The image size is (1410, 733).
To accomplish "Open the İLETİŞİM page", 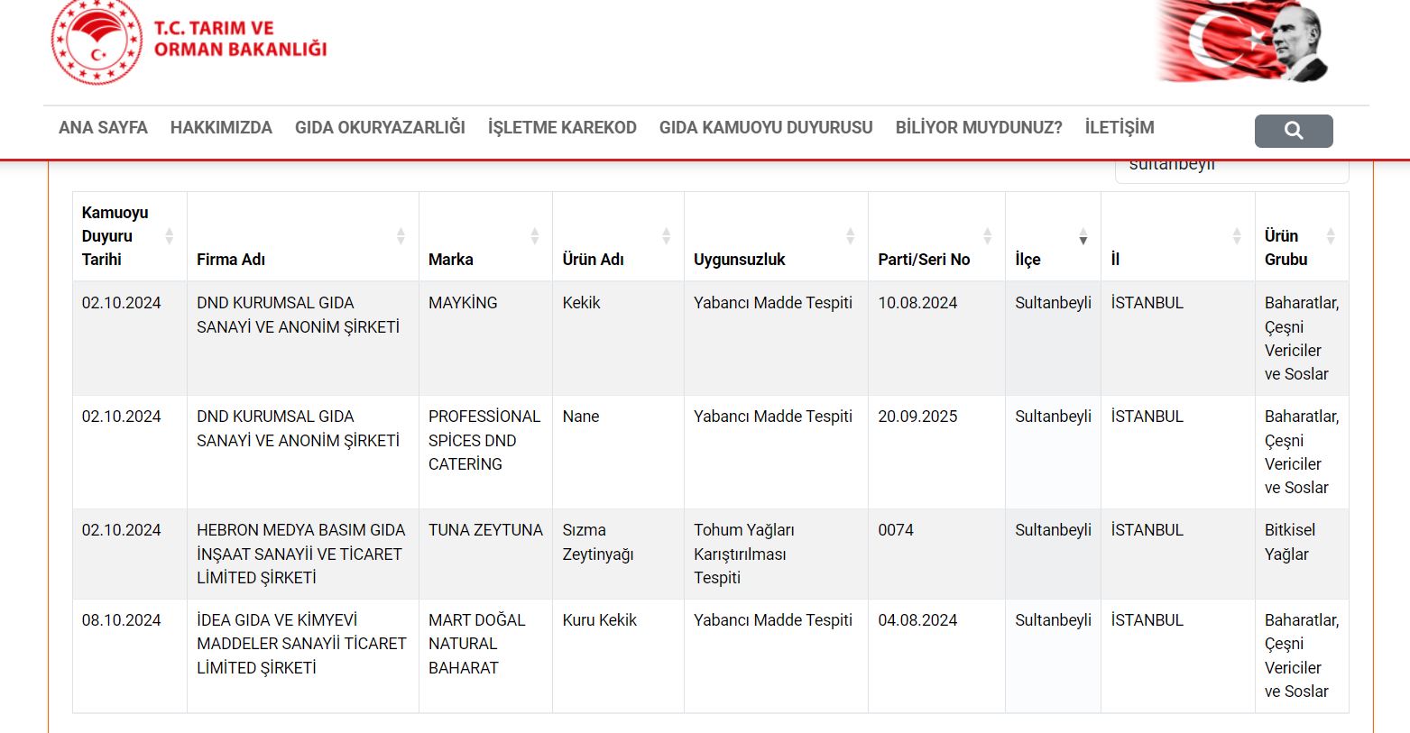I will coord(1120,128).
